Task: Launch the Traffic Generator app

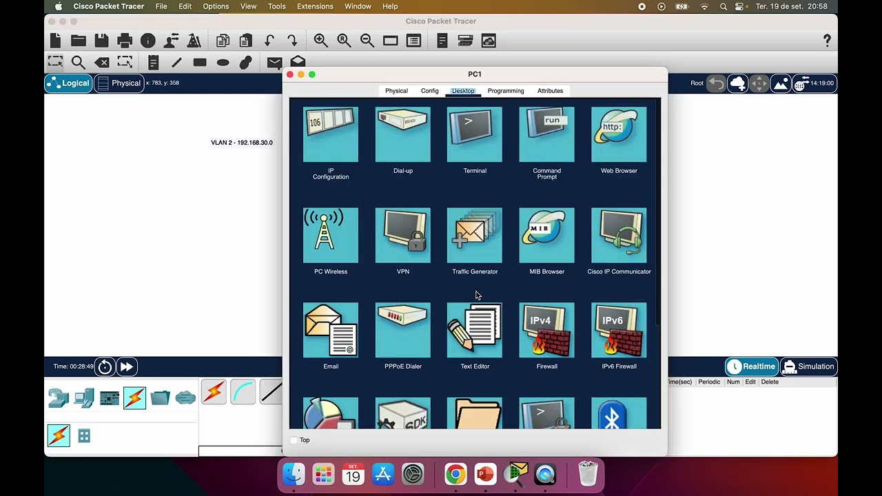Action: click(475, 236)
